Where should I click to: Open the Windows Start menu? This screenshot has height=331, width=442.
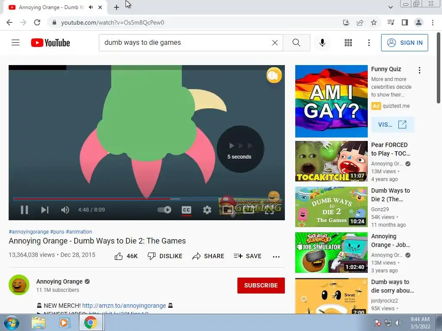point(11,322)
